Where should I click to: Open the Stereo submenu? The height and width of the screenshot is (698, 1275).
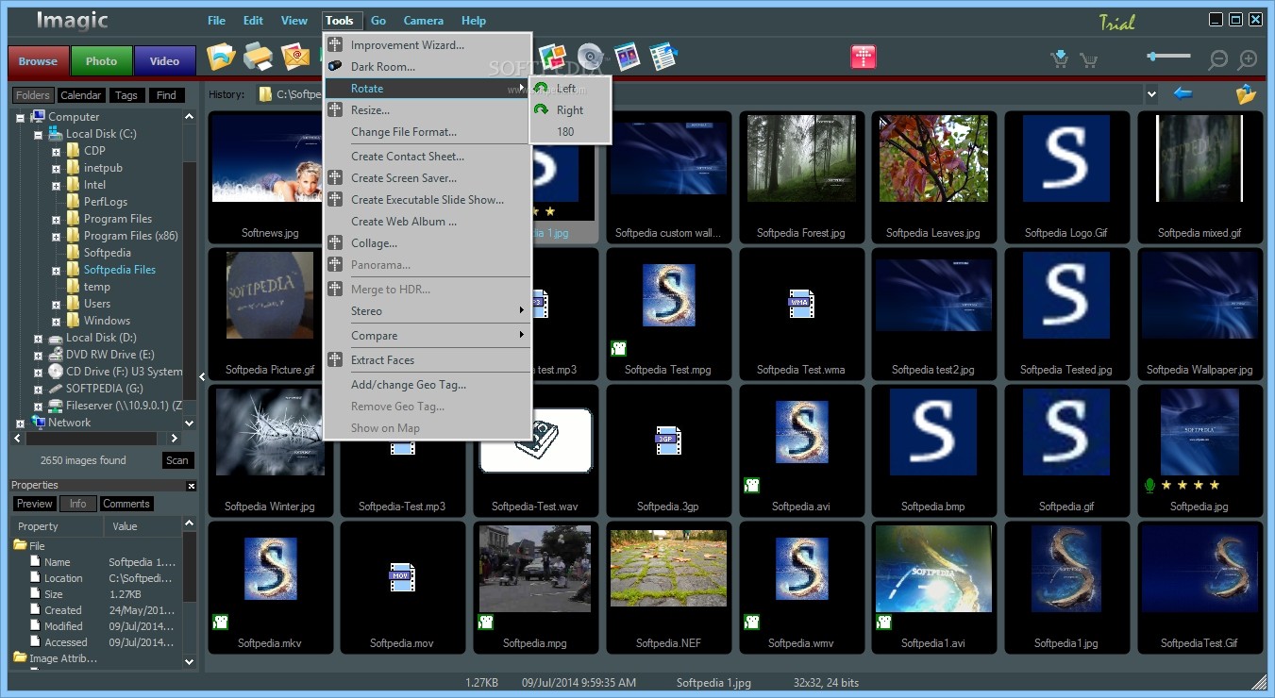427,311
